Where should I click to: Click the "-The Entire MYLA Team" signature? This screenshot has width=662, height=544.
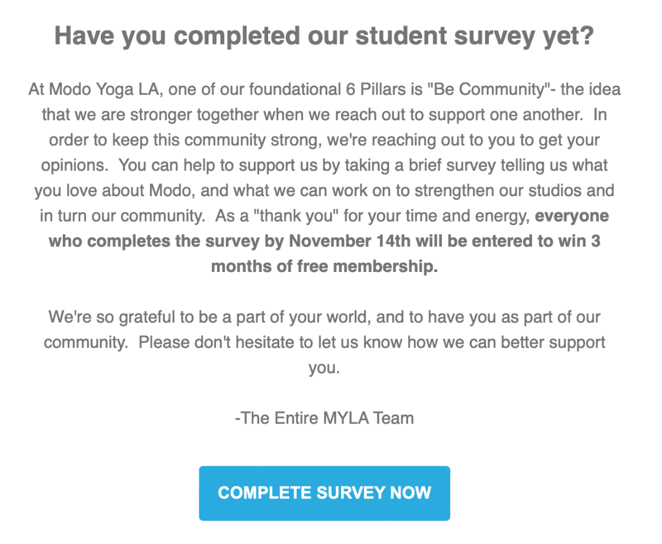pyautogui.click(x=324, y=418)
